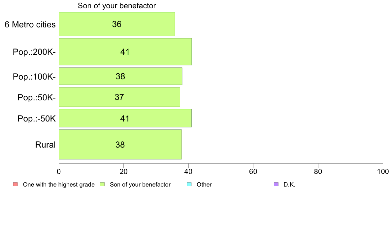Click the 'Rural' axis label
The image size is (392, 243).
tap(45, 145)
